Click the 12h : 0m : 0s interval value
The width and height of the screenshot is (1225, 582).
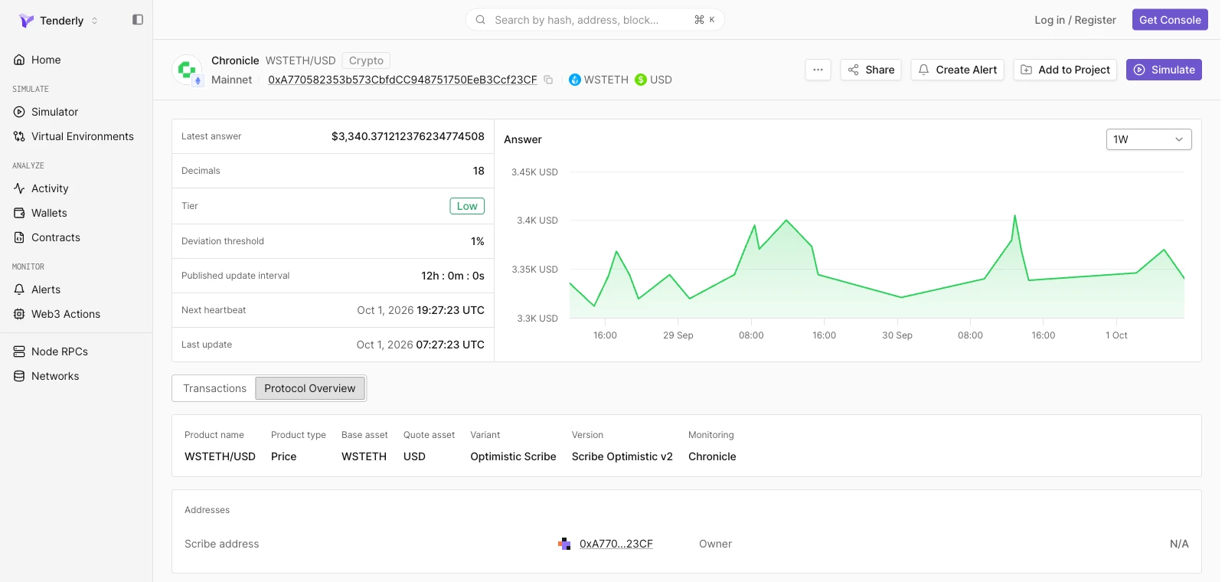452,276
